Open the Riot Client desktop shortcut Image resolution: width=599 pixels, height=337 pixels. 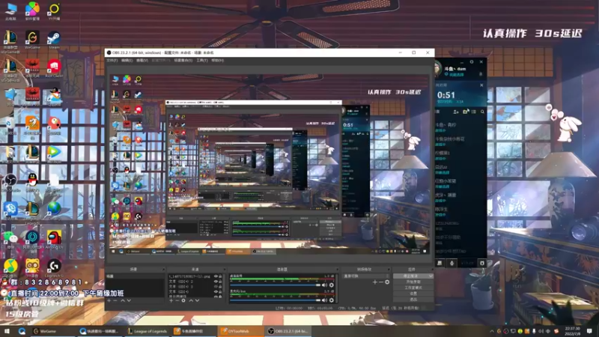(54, 69)
